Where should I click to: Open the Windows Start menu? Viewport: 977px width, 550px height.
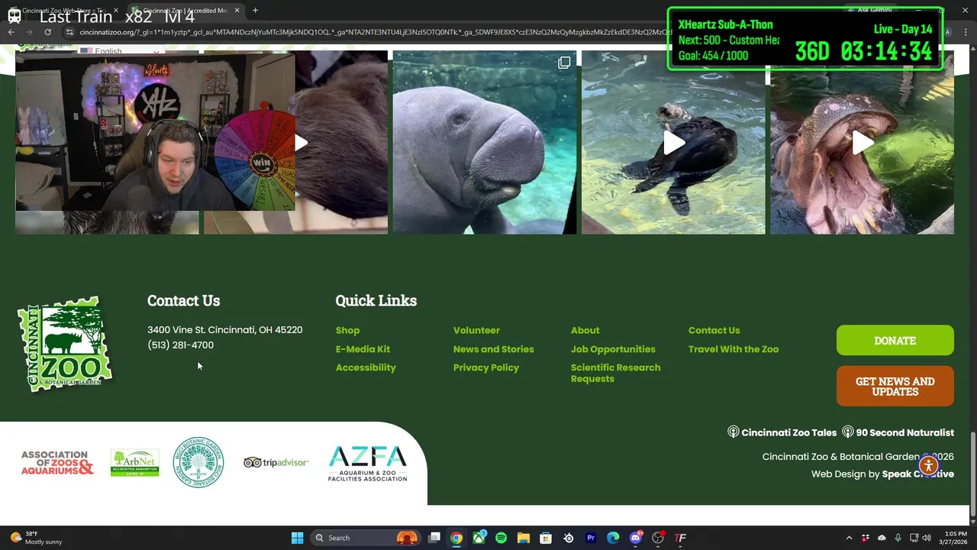(x=297, y=538)
